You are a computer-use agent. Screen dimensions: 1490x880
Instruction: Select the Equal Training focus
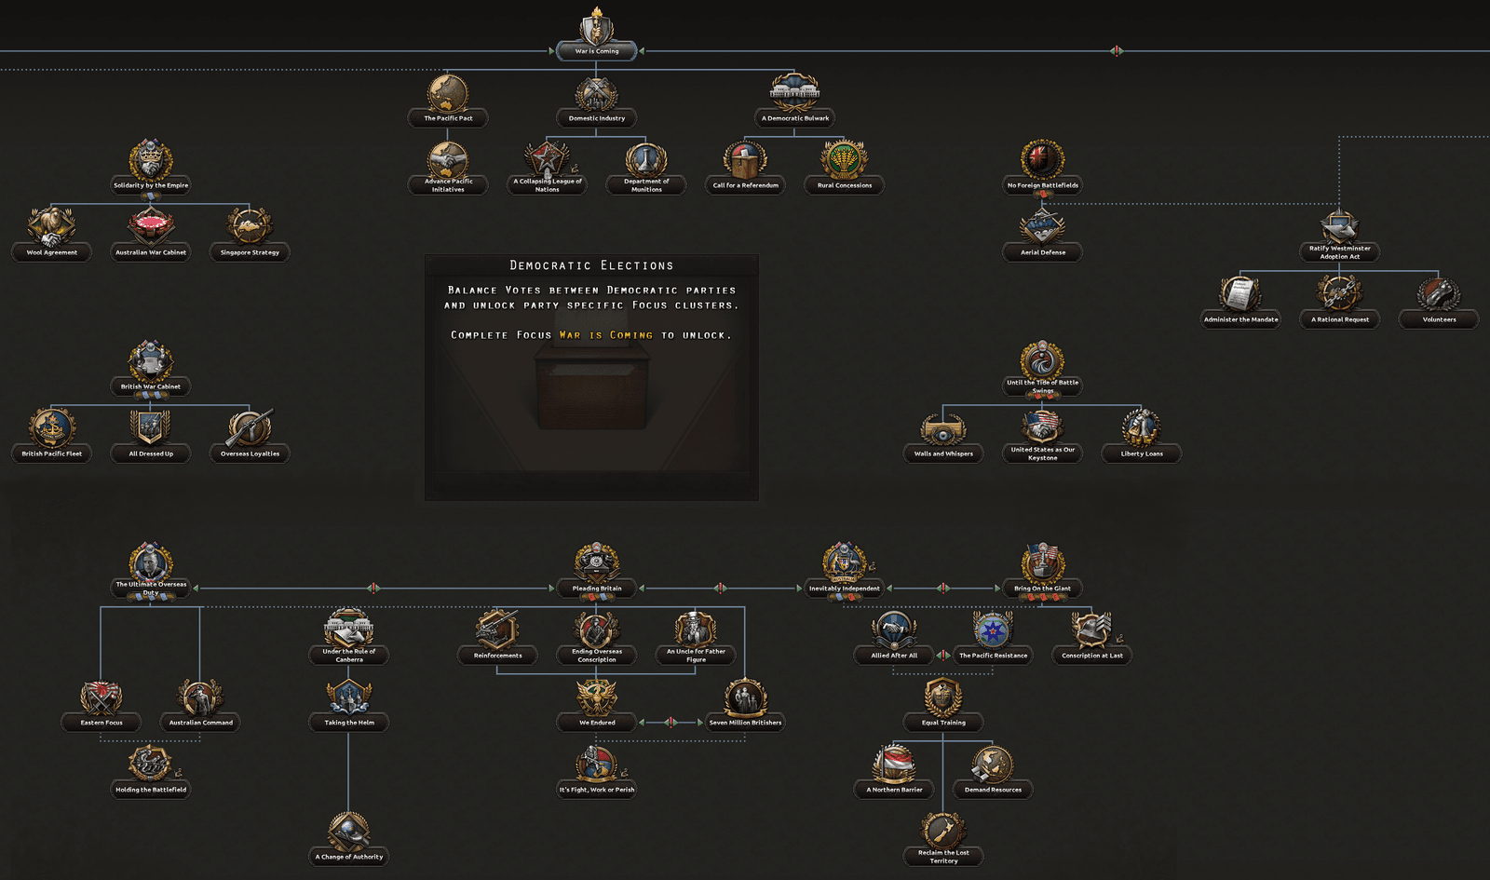943,706
